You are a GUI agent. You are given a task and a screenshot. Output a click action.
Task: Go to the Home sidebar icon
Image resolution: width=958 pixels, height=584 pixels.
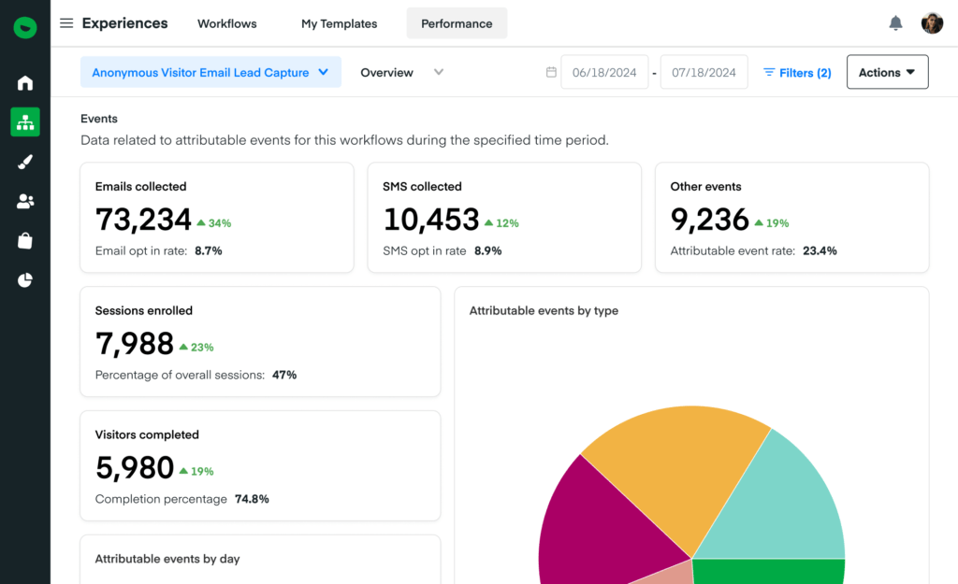coord(25,82)
